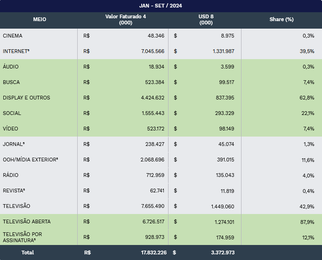Viewport: 322px width, 260px height.
Task: Click the REVISTA row label
Action: (14, 191)
